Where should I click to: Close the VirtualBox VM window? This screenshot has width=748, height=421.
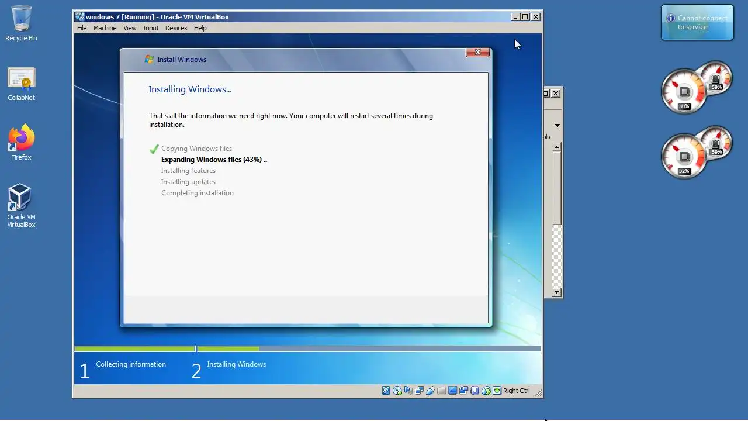536,17
